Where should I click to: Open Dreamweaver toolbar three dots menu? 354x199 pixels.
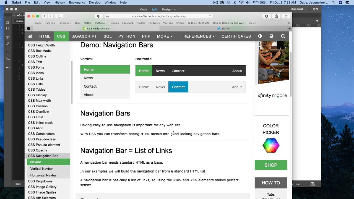(8, 67)
